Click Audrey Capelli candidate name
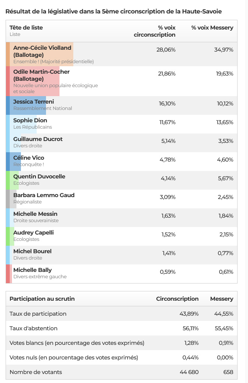Screen dimensions: 248x383 click(x=33, y=233)
